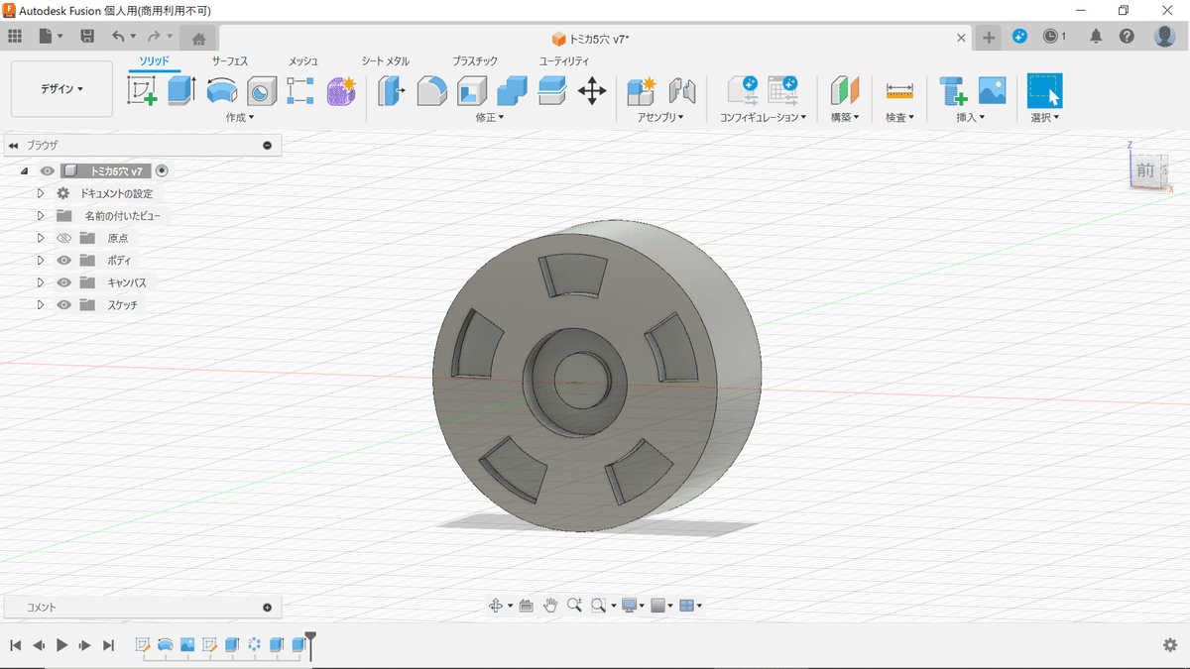Screen dimensions: 1190x669
Task: Select the Revolve tool
Action: (x=222, y=91)
